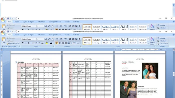Click the help icon in the front window

tap(173, 35)
